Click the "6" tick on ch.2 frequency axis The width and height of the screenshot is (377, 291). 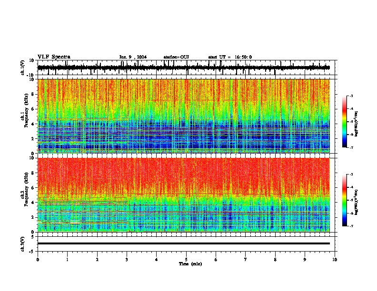click(x=33, y=188)
